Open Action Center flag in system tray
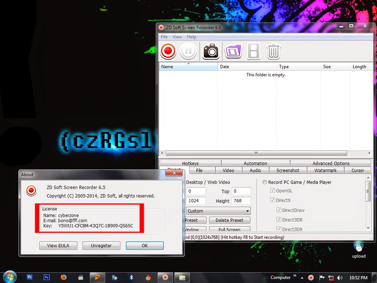This screenshot has height=283, width=377. (322, 278)
